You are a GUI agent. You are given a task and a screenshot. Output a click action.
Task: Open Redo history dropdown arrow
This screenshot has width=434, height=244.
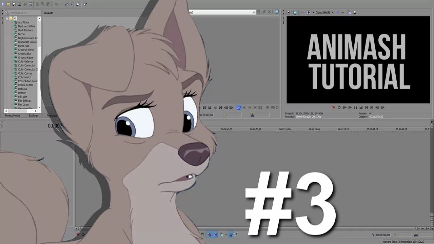tap(72, 4)
